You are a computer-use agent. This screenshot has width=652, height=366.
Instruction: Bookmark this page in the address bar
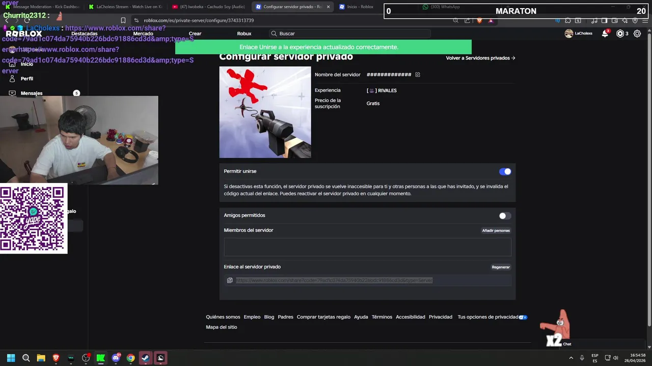[x=123, y=20]
